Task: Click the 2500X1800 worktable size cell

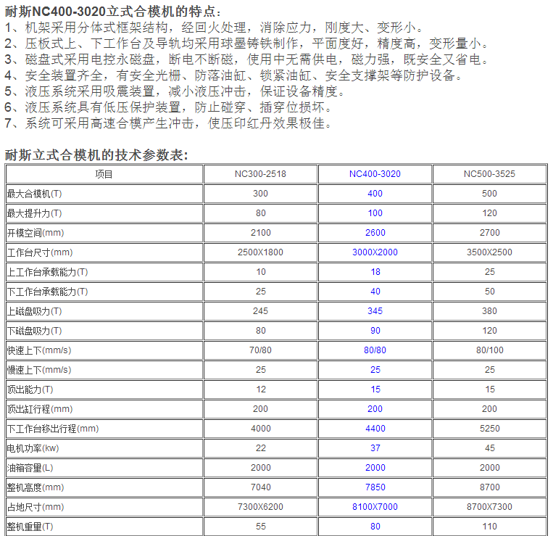Action: click(x=260, y=252)
